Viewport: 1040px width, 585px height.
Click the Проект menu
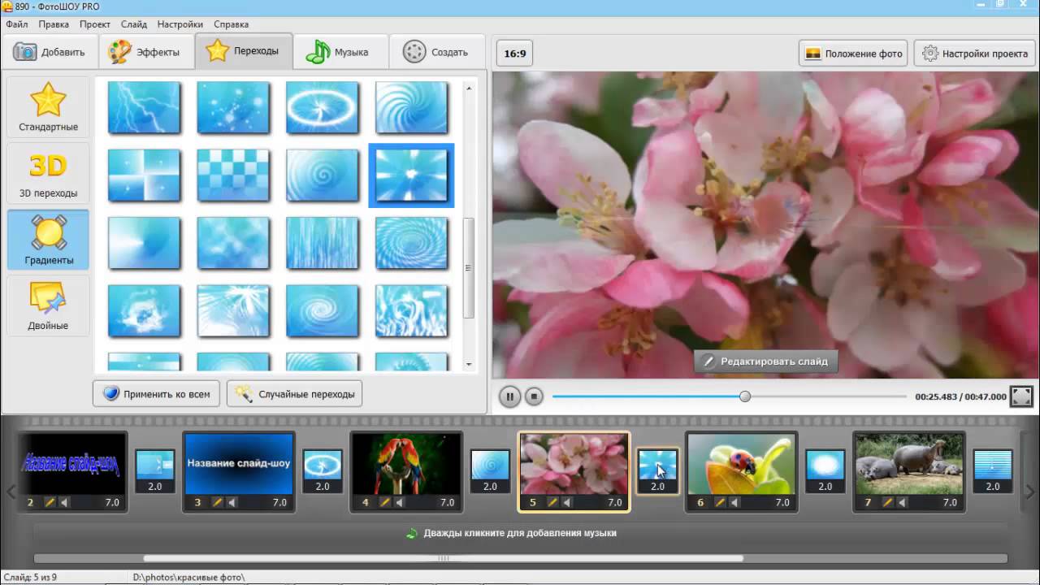95,24
